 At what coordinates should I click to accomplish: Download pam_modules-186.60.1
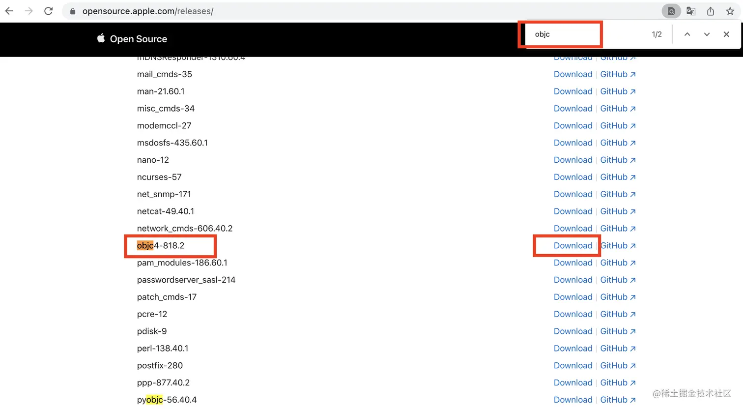573,263
